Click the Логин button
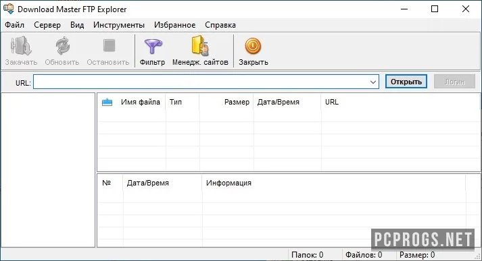Screen dimensions: 482x261 click(x=454, y=82)
